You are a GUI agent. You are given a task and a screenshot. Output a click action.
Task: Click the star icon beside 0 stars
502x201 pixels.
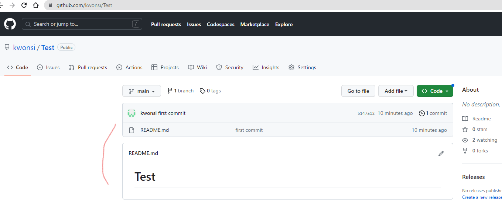[465, 129]
